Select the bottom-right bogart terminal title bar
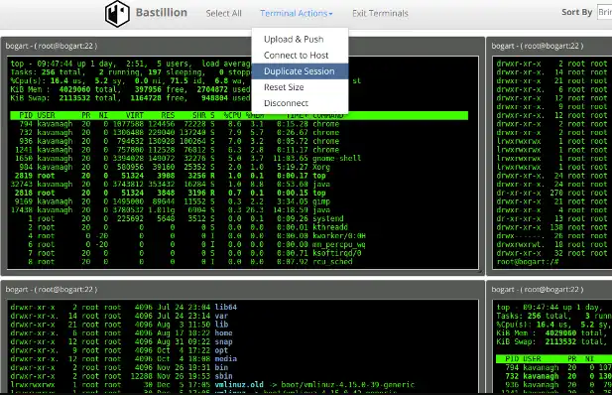This screenshot has width=612, height=395. (550, 290)
